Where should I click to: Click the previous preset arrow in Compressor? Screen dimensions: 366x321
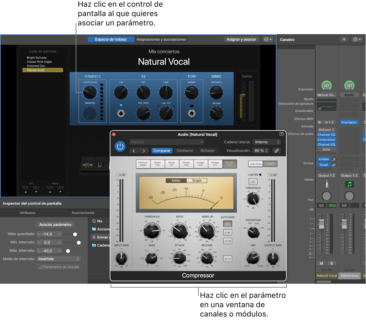click(134, 151)
